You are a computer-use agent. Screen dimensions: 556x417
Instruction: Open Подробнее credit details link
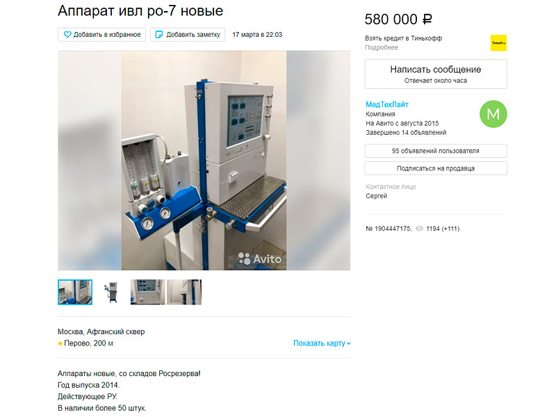coord(381,47)
